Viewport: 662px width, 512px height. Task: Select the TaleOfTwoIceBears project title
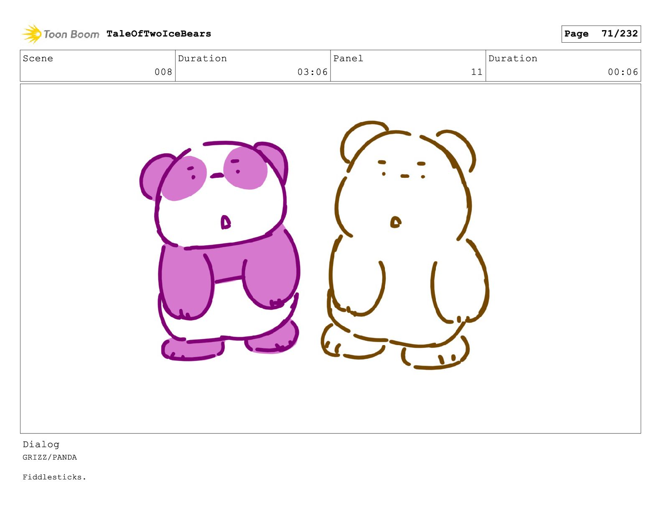pyautogui.click(x=159, y=34)
